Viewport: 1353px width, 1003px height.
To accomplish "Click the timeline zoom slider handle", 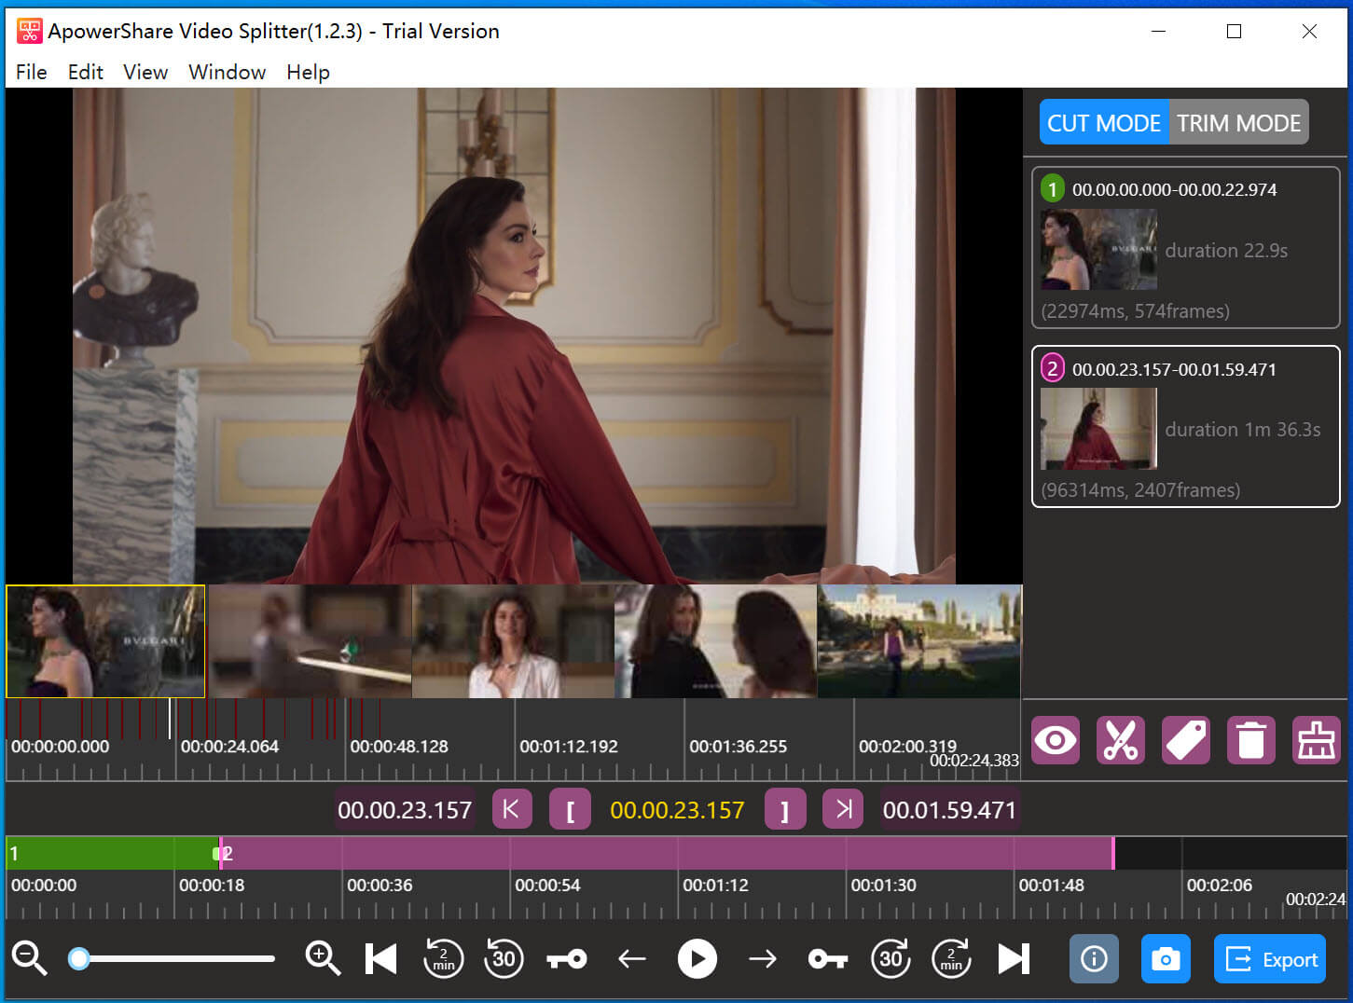I will point(79,958).
